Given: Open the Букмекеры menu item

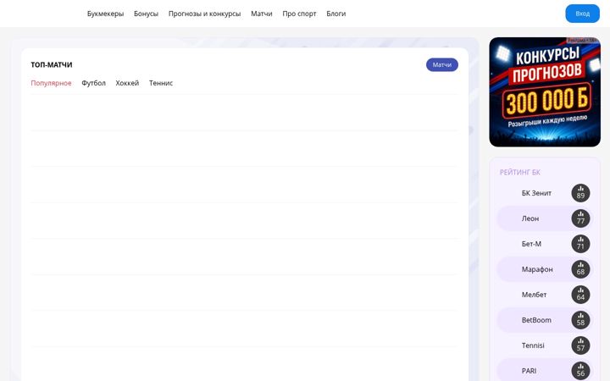Looking at the screenshot, I should pos(105,14).
